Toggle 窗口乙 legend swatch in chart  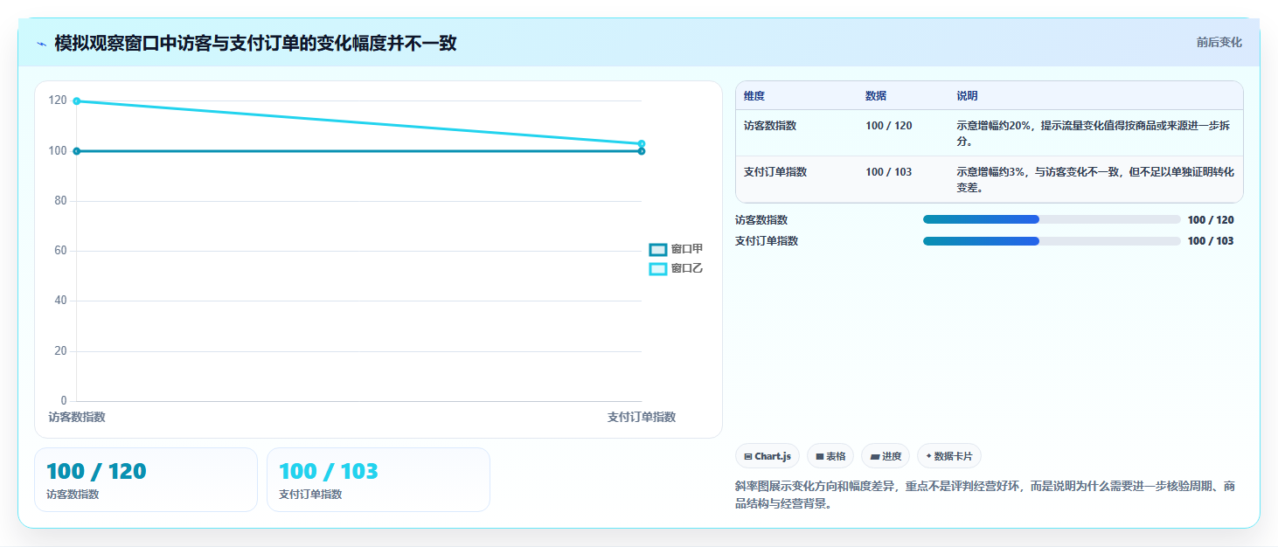(x=657, y=269)
